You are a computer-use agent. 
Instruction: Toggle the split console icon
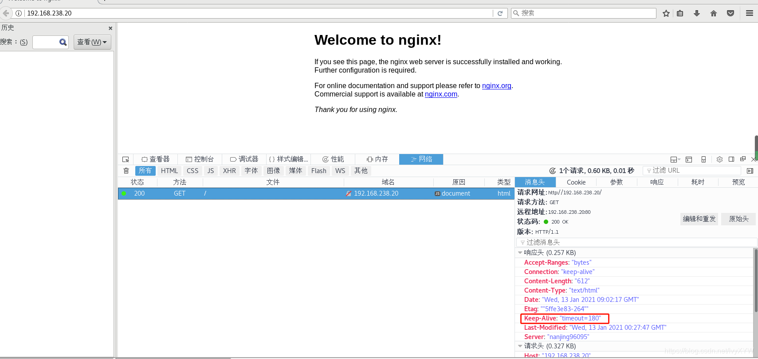pos(689,159)
